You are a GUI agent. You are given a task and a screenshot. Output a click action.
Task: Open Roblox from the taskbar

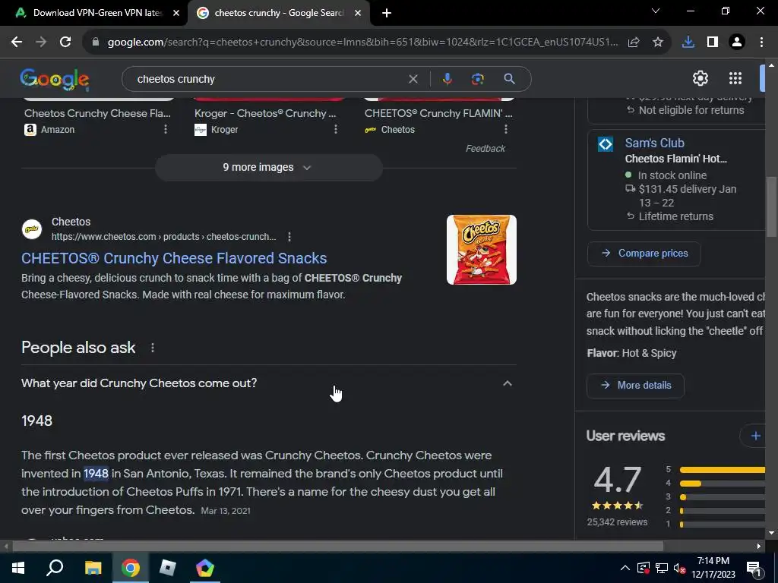point(168,568)
